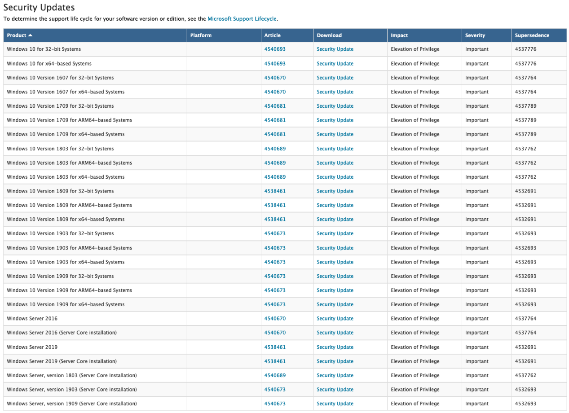Click supersedence 4532691 in Windows Server 2019 row

pos(525,347)
